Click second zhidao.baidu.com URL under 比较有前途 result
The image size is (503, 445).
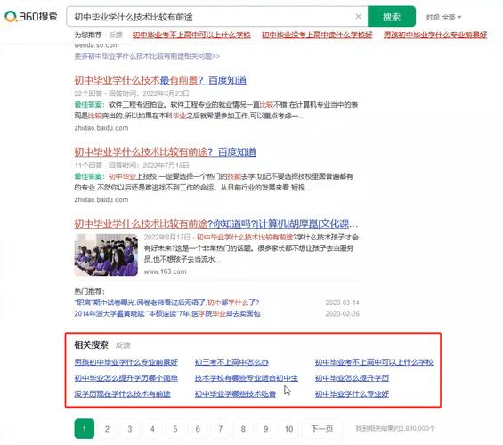(101, 199)
